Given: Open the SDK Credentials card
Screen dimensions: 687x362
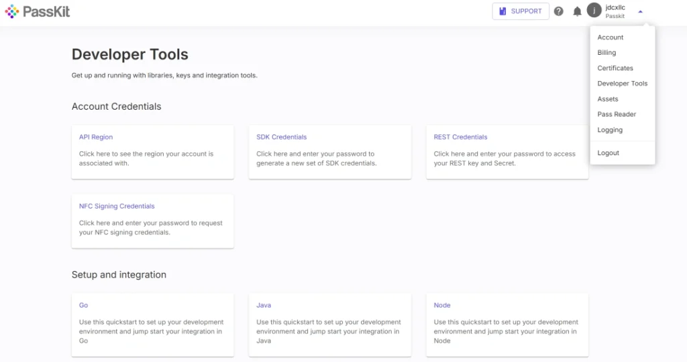Looking at the screenshot, I should point(330,152).
